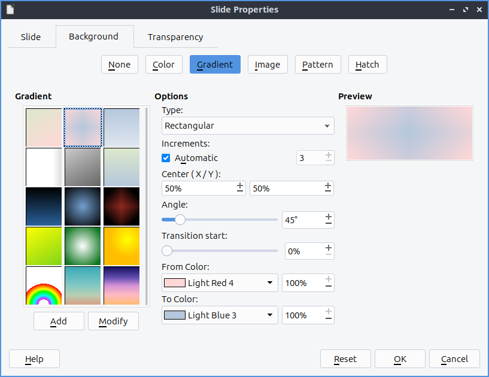Choose the purple sunset gradient swatch
489x377 pixels.
122,285
